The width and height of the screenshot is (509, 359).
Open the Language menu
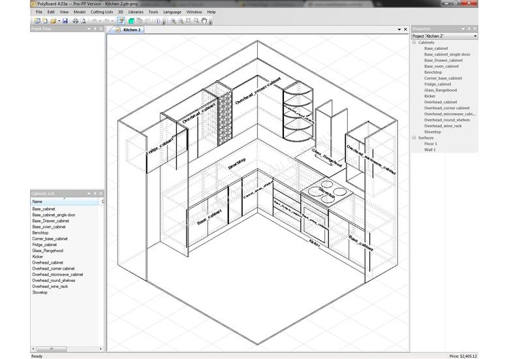172,12
